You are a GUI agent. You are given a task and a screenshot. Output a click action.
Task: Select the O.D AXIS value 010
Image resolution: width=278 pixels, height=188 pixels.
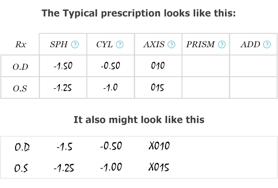click(x=158, y=65)
